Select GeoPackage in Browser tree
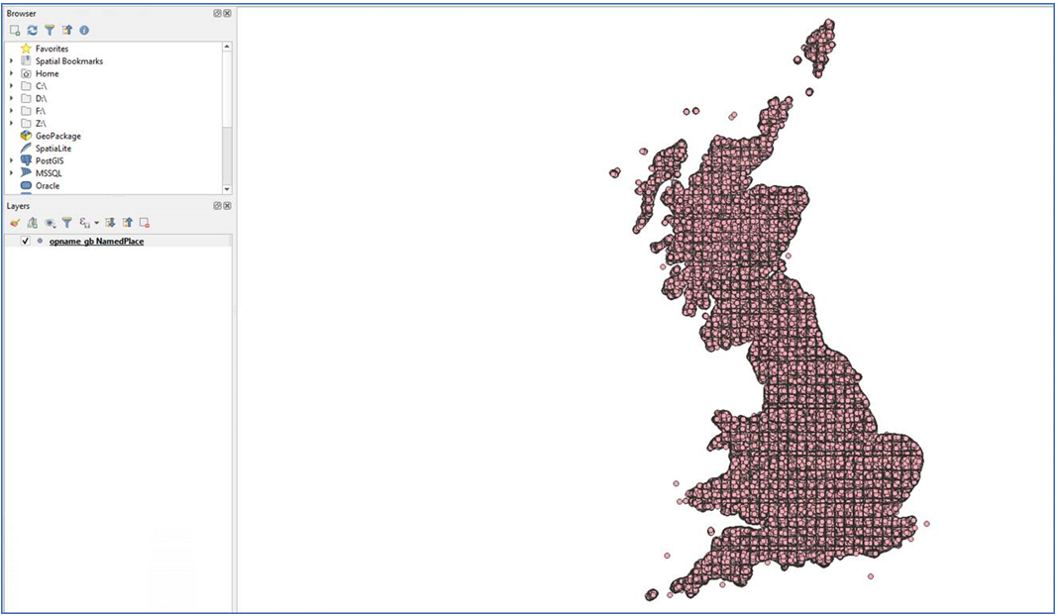 click(x=58, y=136)
